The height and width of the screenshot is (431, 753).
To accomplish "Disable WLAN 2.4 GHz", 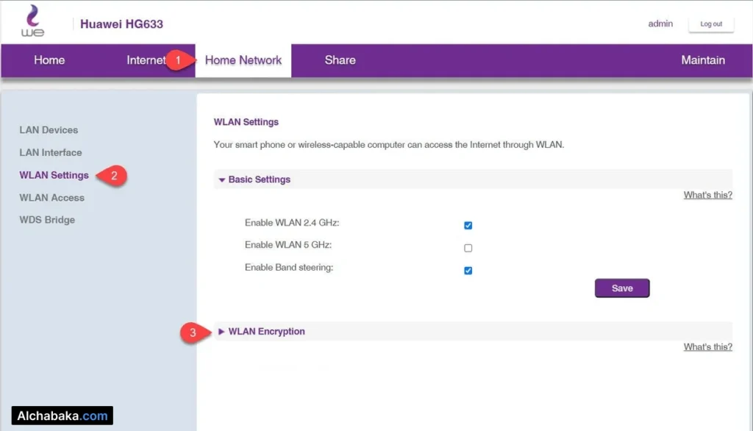I will click(x=468, y=225).
